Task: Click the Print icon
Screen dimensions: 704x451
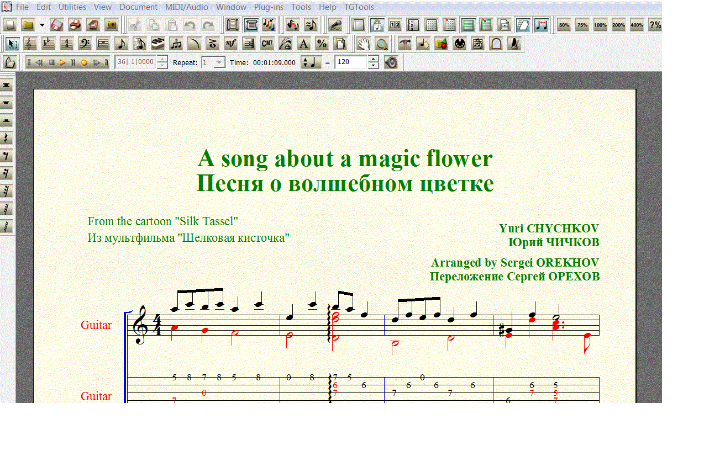Action: click(75, 25)
